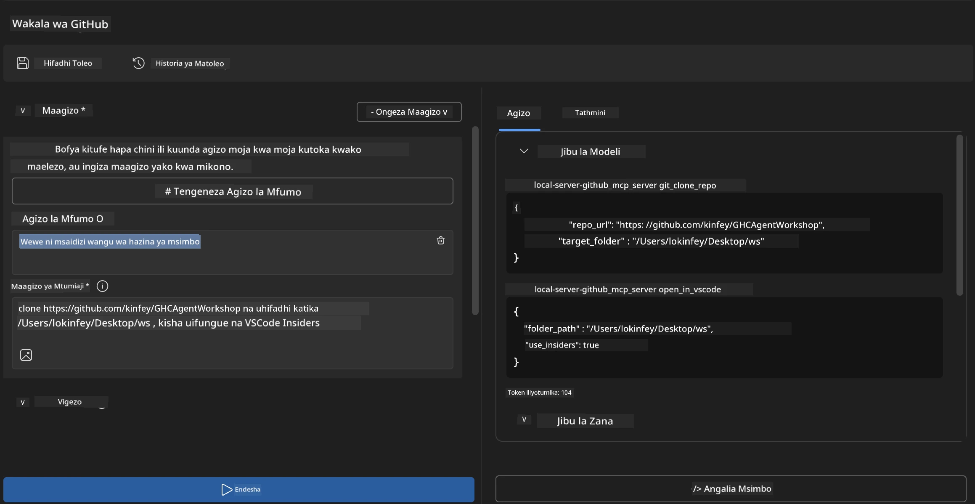Click the Angalia Msimbo button
Viewport: 975px width, 504px height.
coord(731,488)
